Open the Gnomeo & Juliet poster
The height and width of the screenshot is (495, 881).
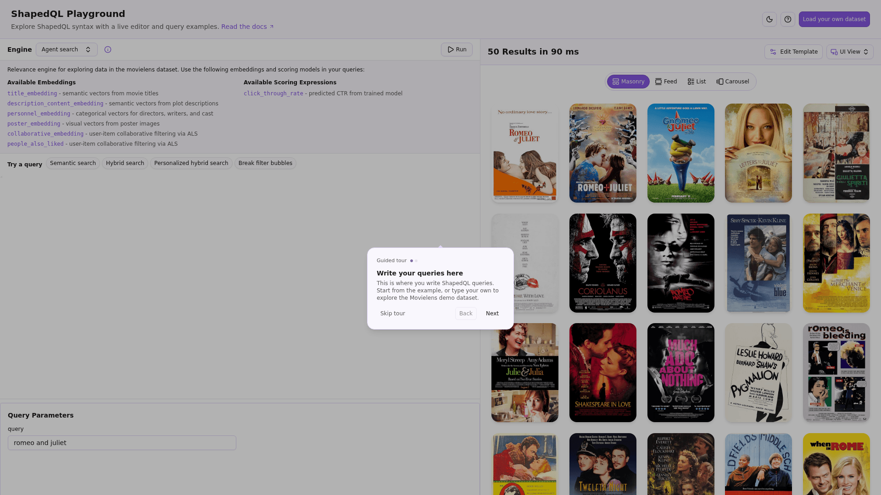(680, 153)
